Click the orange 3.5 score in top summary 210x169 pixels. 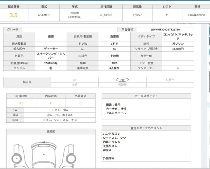click(13, 15)
